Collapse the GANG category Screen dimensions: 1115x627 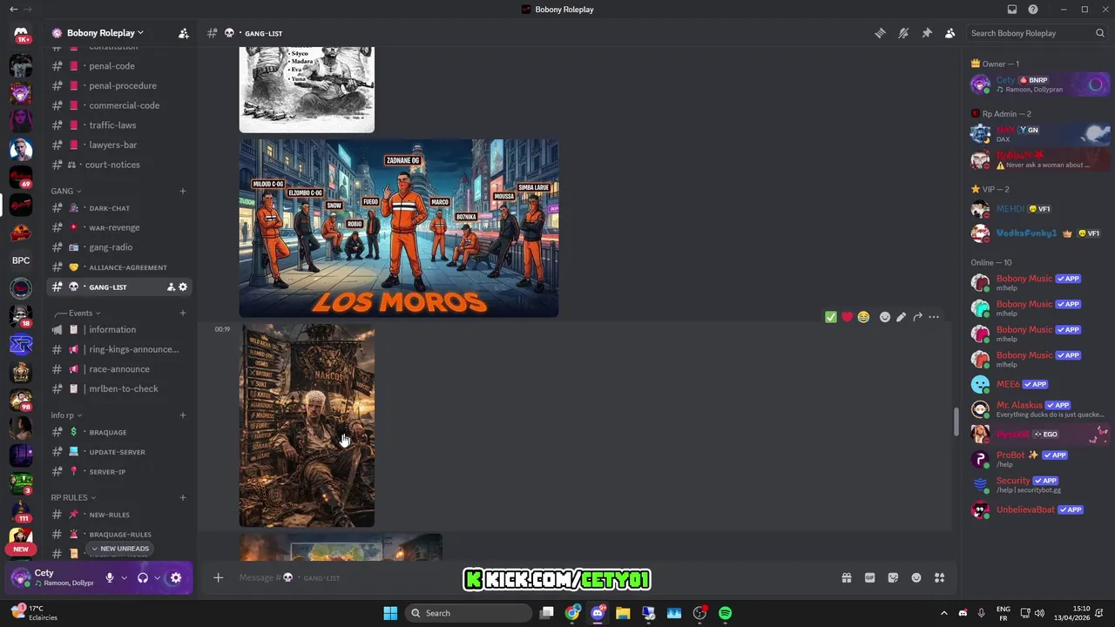pos(66,191)
